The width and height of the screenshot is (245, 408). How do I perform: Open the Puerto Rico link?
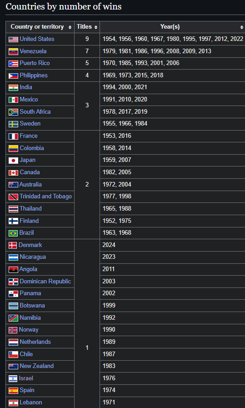coord(35,63)
